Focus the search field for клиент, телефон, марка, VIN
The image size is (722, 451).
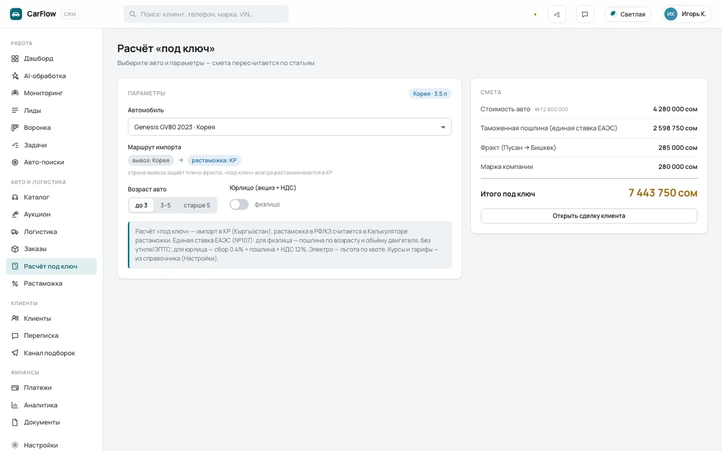tap(206, 14)
